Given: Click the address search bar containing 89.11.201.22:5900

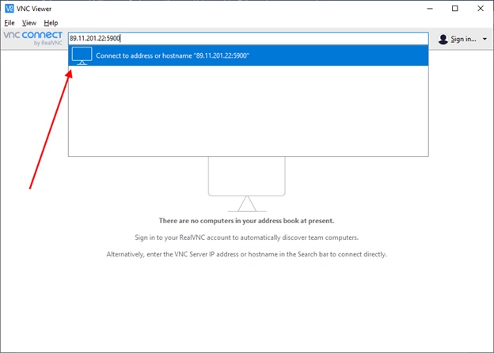Looking at the screenshot, I should pos(249,39).
